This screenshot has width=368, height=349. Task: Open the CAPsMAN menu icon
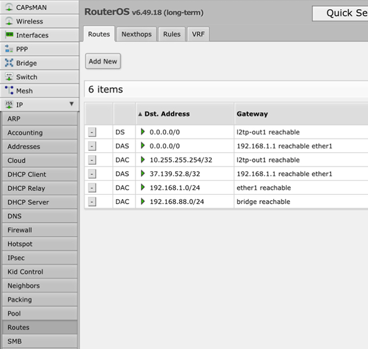pos(9,7)
